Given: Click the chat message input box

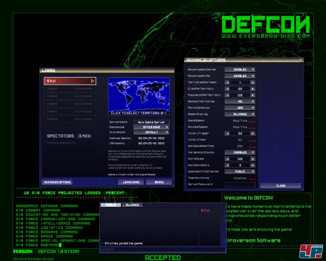Looking at the screenshot, I should point(163,249).
